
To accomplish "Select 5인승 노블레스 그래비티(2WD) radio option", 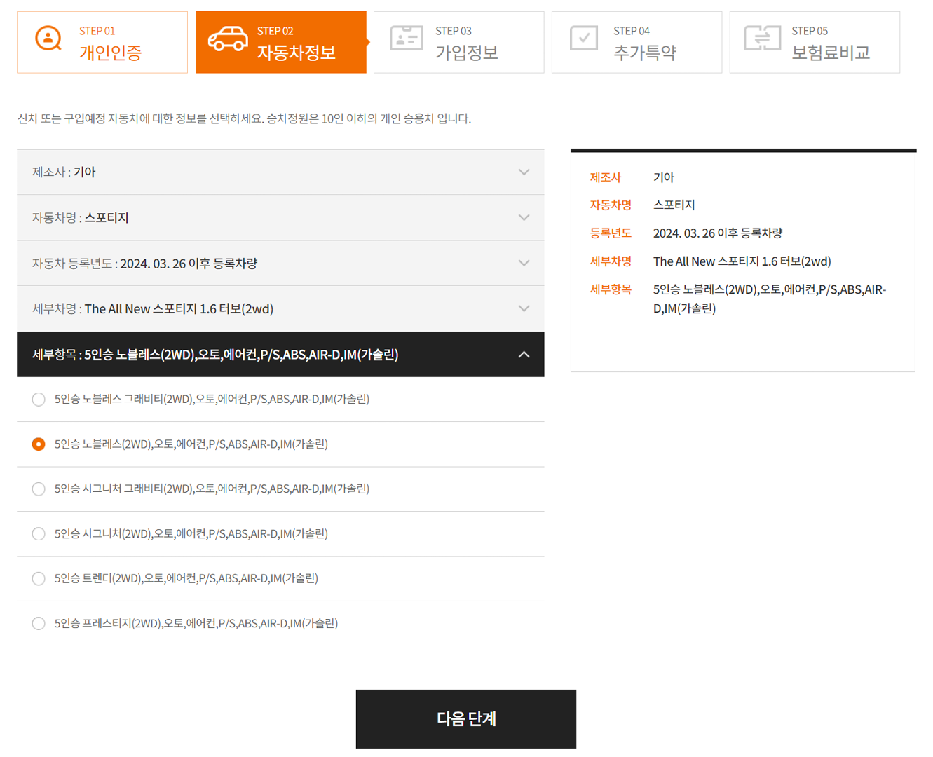I will point(39,399).
